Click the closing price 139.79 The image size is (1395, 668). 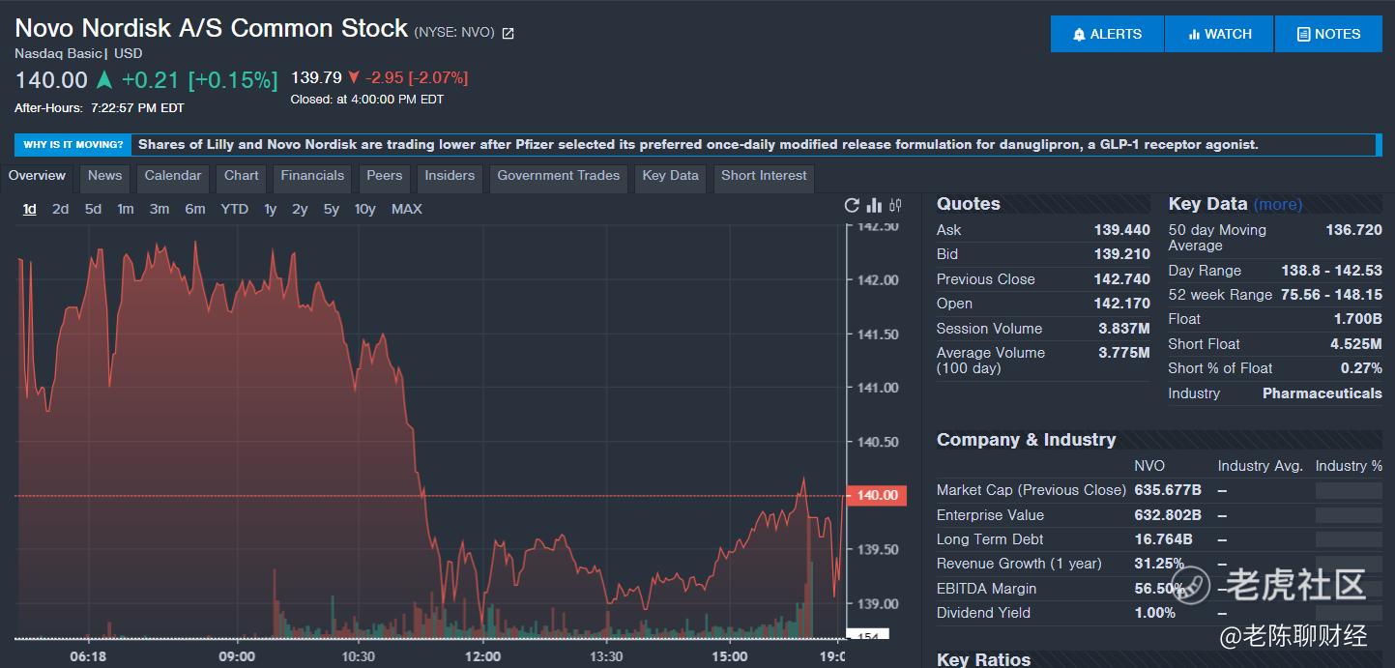[316, 77]
